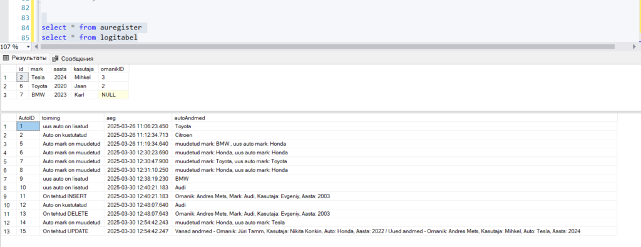
Task: Click the NULL cell in omanikID column
Action: (114, 94)
